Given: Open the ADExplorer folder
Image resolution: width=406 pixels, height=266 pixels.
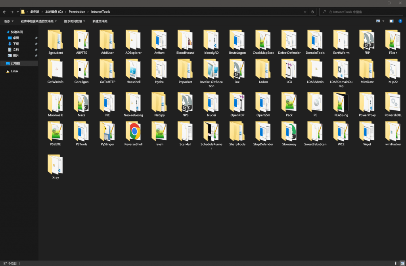Looking at the screenshot, I should click(x=133, y=42).
